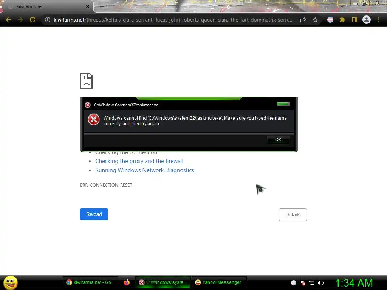
Task: Select the kiwifarms.net browser tab
Action: [47, 6]
